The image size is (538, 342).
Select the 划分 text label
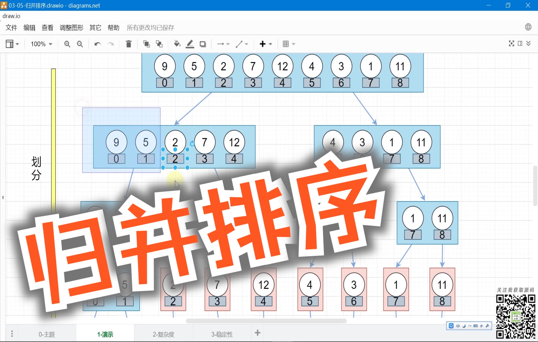click(x=36, y=168)
